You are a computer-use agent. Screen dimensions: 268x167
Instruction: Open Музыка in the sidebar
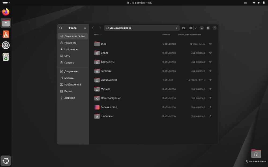click(x=73, y=78)
